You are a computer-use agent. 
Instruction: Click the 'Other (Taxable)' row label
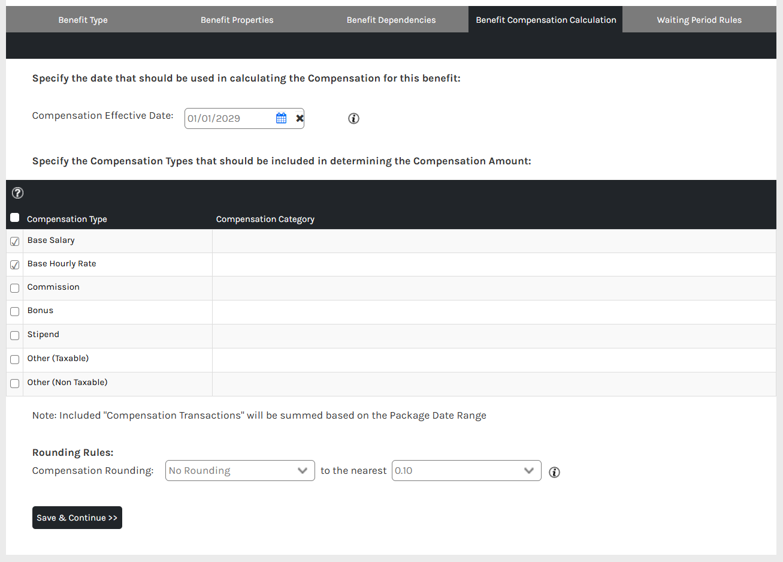[58, 358]
